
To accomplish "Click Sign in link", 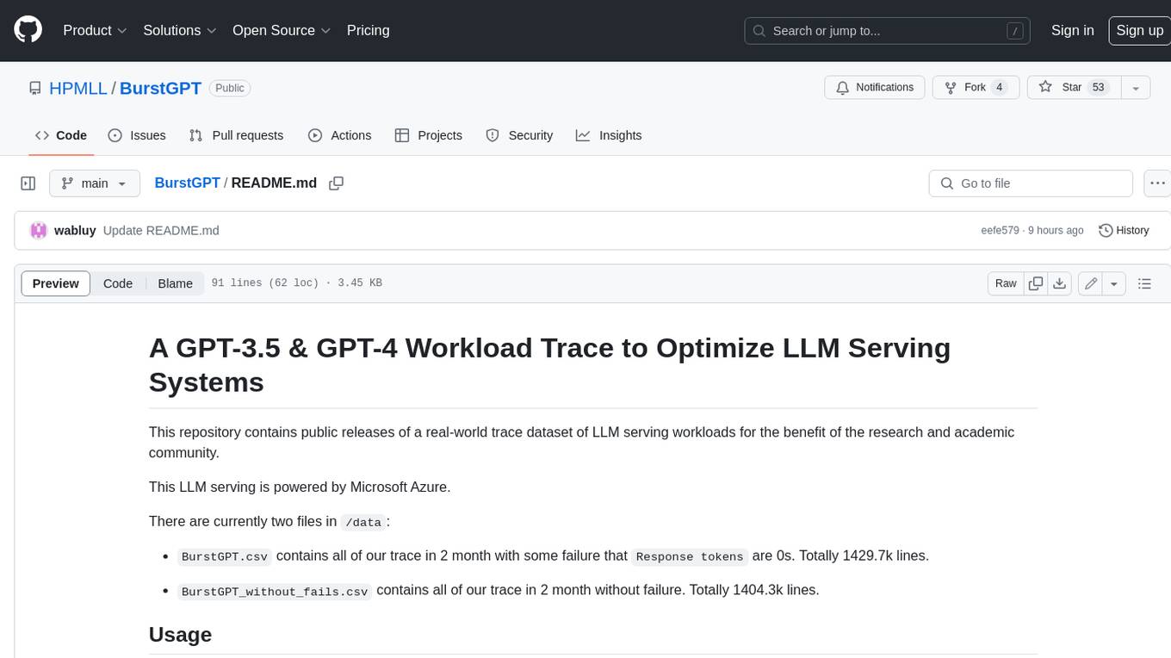I will point(1072,30).
